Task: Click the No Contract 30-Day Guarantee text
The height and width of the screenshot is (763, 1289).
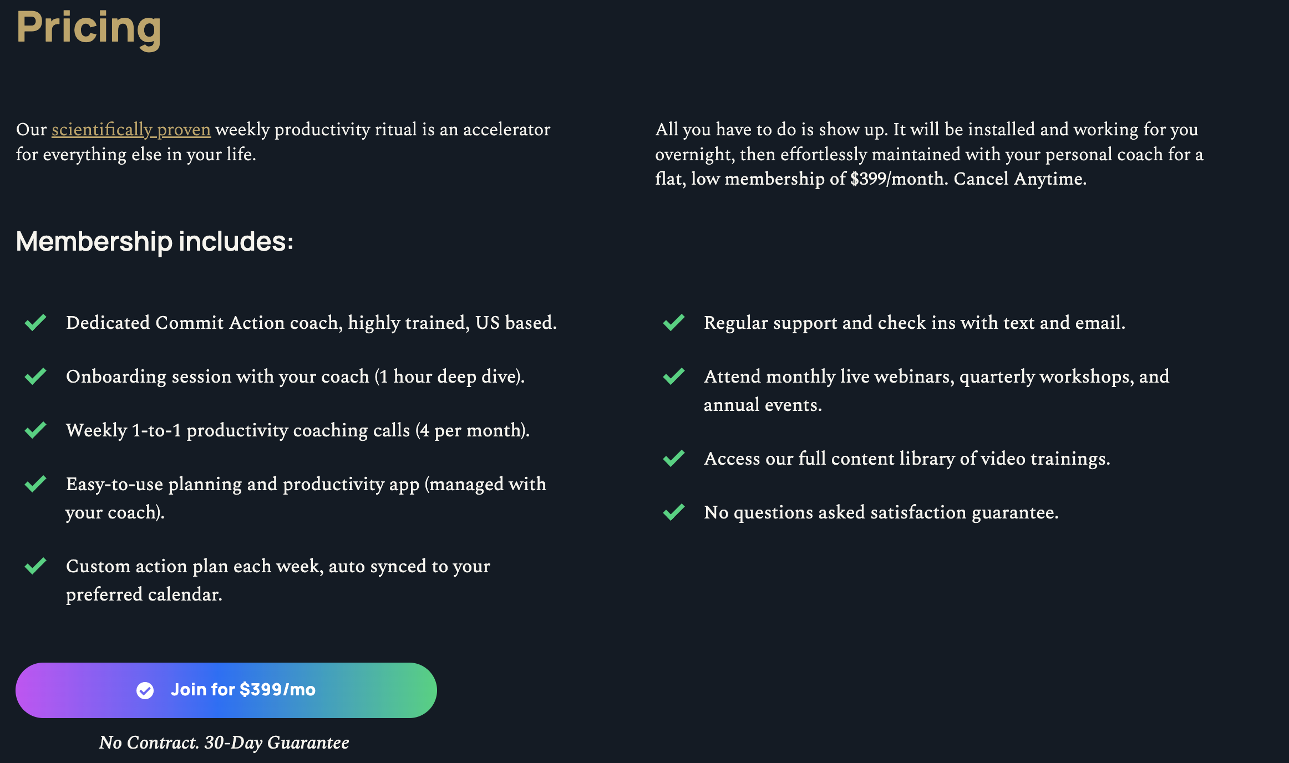Action: [x=224, y=742]
